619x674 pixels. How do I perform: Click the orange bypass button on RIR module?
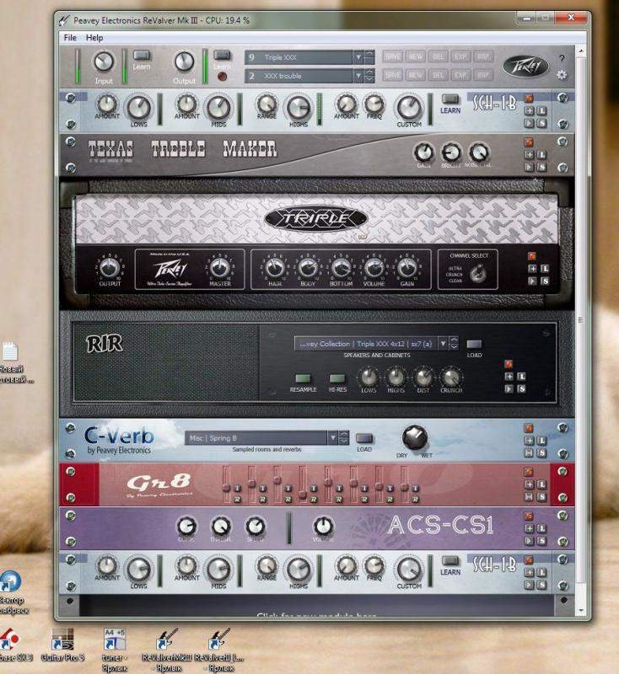click(509, 364)
